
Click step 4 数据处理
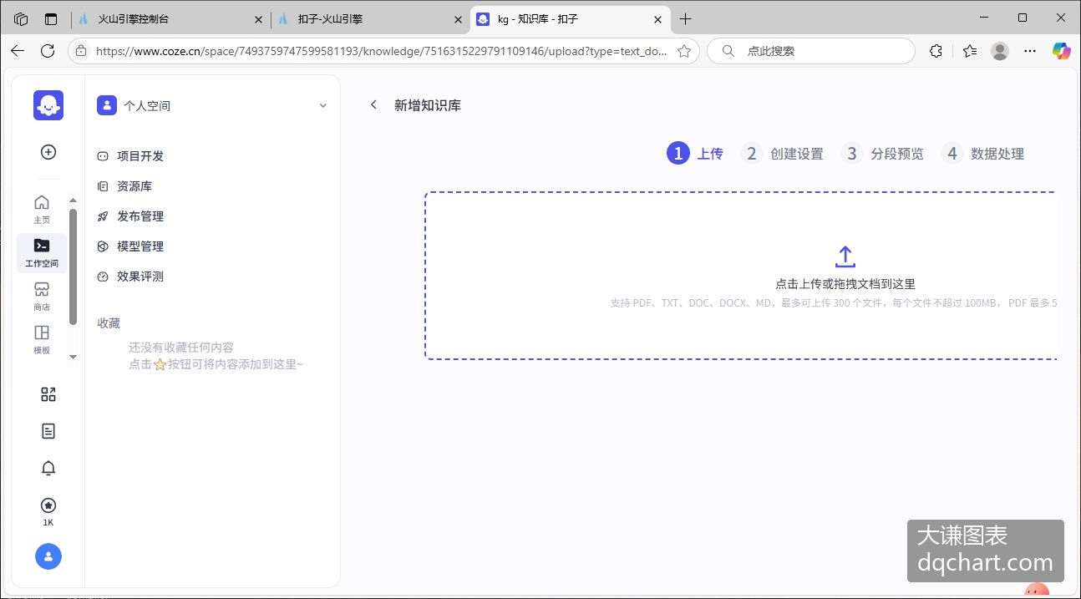pyautogui.click(x=982, y=154)
